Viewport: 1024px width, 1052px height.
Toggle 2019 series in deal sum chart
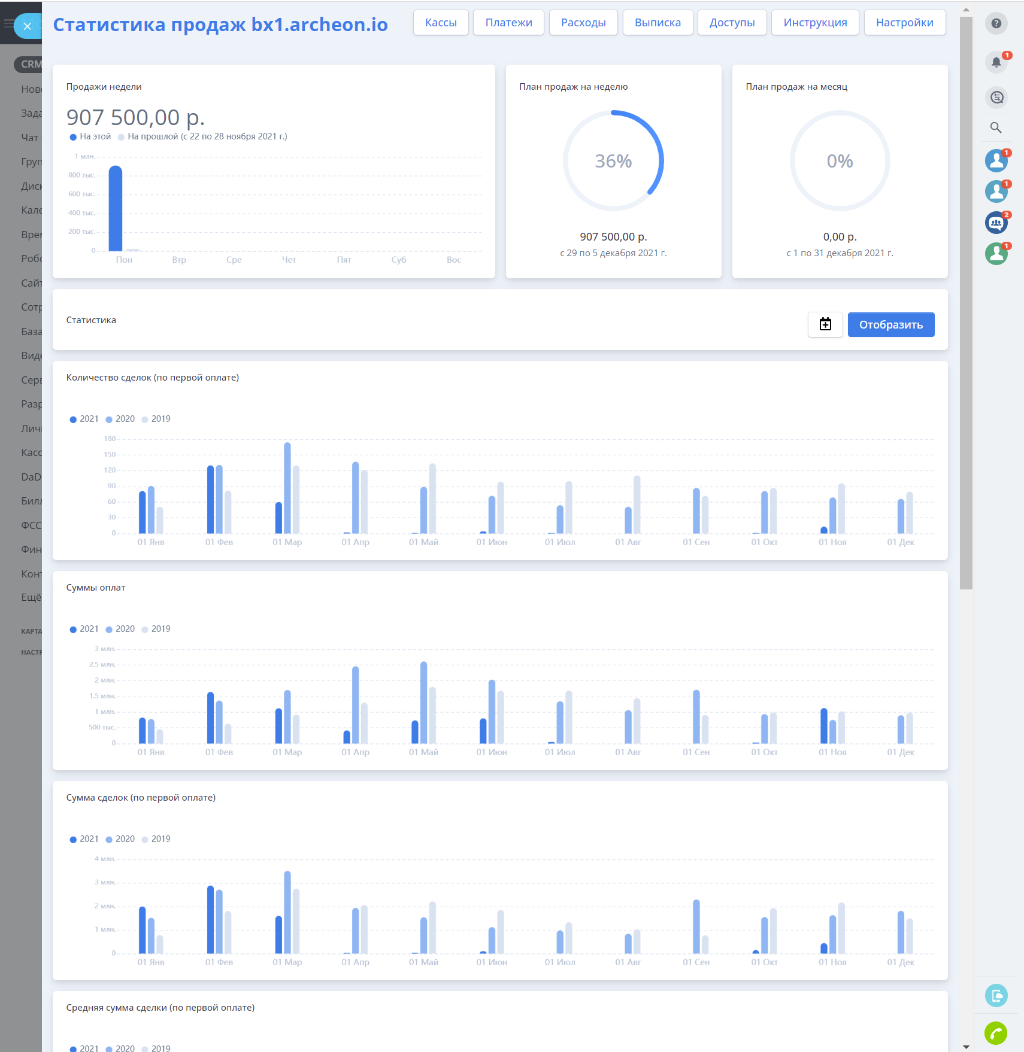pyautogui.click(x=156, y=839)
